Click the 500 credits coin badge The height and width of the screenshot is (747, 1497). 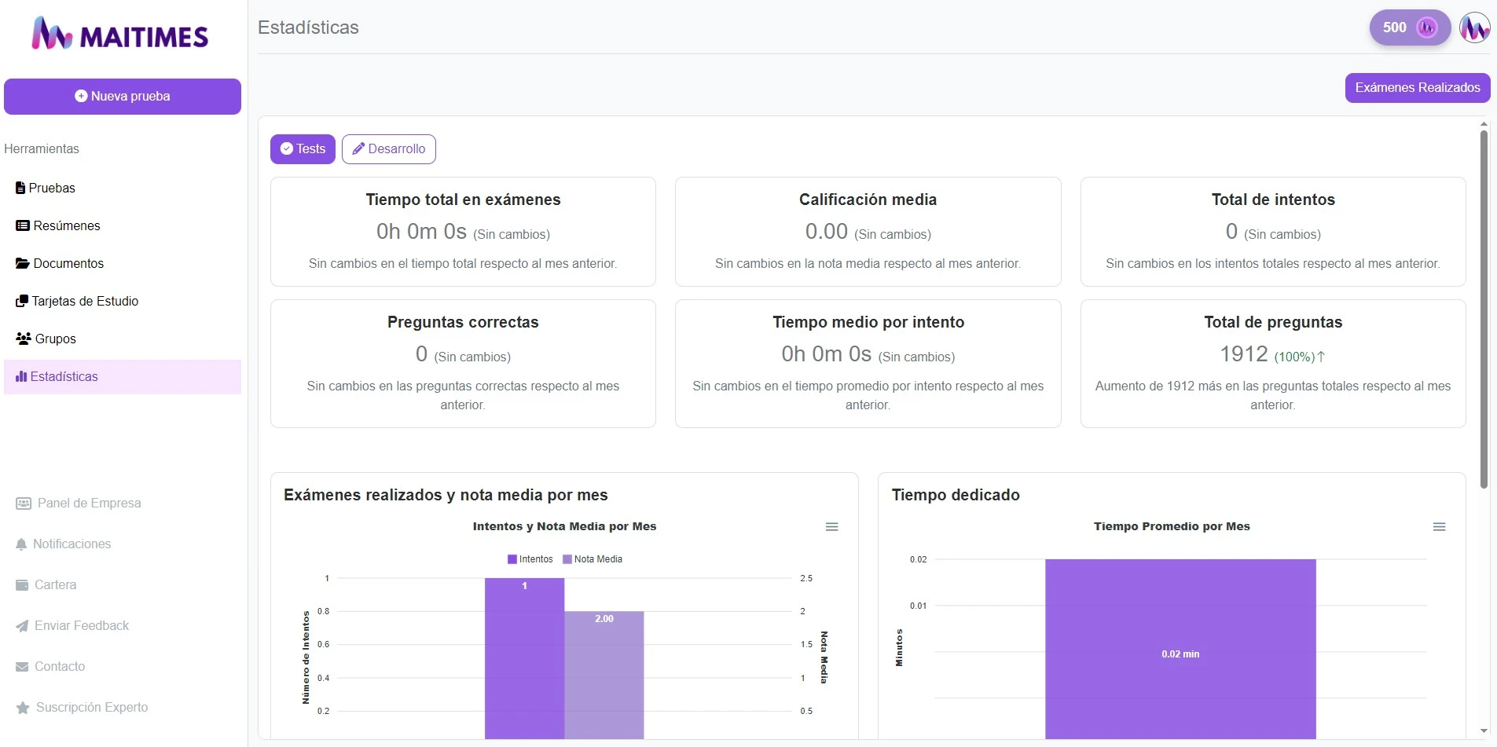1409,27
